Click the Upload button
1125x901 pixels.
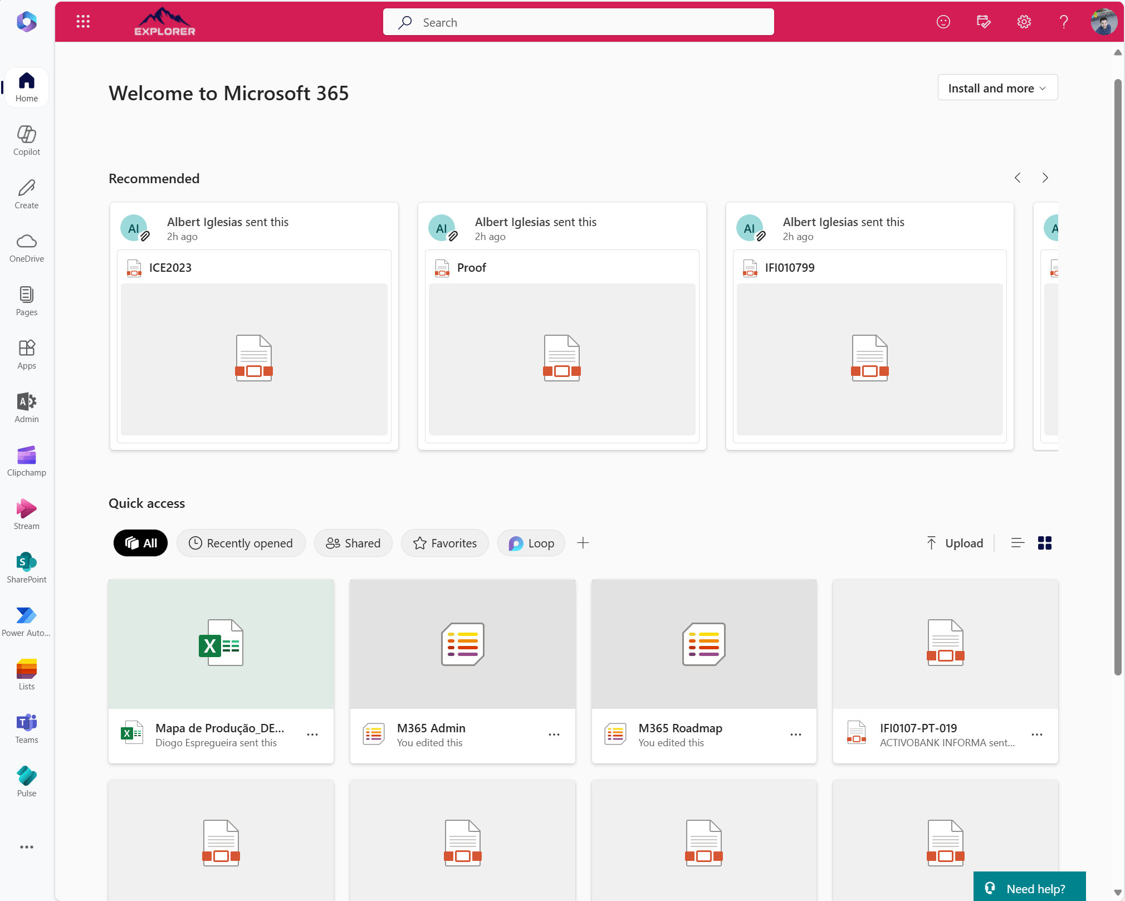pyautogui.click(x=955, y=543)
